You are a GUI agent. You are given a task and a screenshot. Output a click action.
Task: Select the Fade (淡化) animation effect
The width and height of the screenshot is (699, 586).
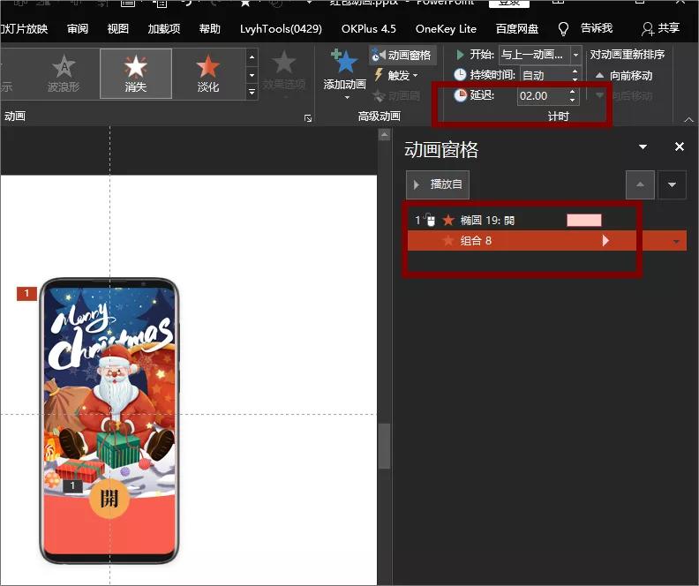207,73
